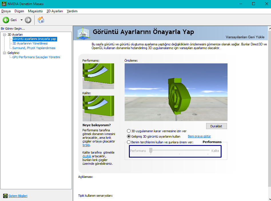This screenshot has width=271, height=201.
Task: Click the NVIDIA title bar app icon
Action: tap(4, 4)
